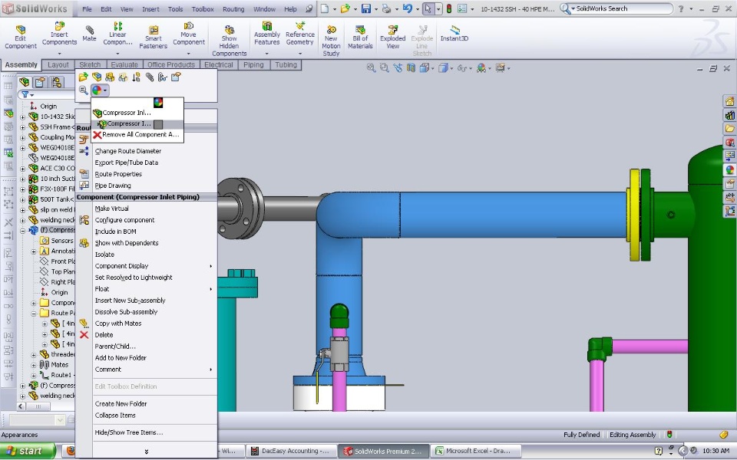Expand the ACE C30 tree node

click(x=22, y=168)
